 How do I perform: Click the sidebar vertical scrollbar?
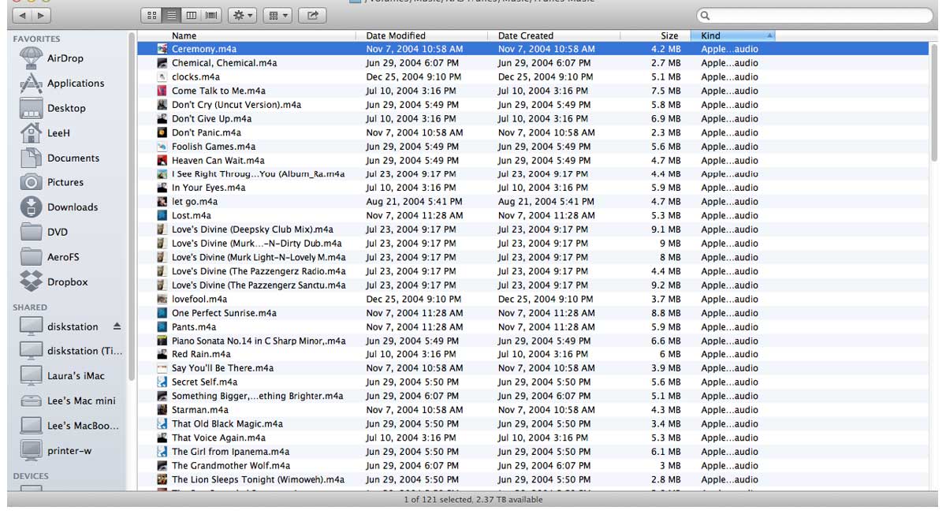click(132, 205)
